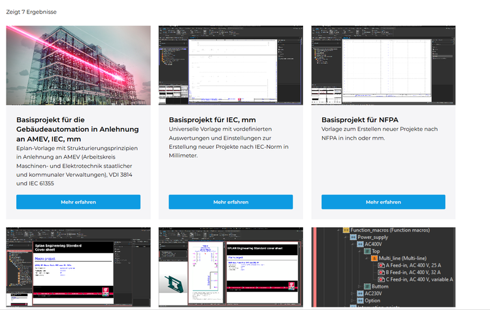Click the AC230V node icon

[x=360, y=294]
